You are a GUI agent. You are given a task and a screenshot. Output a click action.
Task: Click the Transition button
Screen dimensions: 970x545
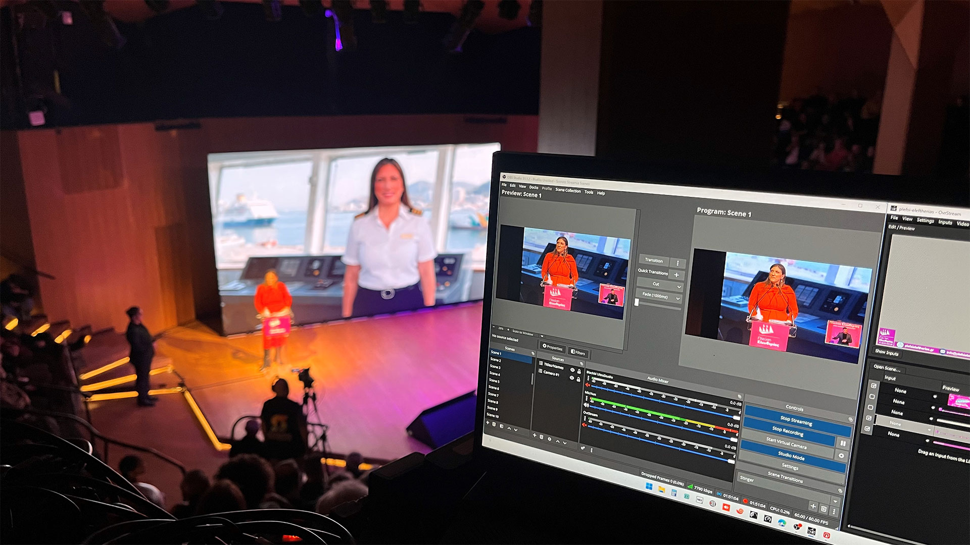pos(654,260)
